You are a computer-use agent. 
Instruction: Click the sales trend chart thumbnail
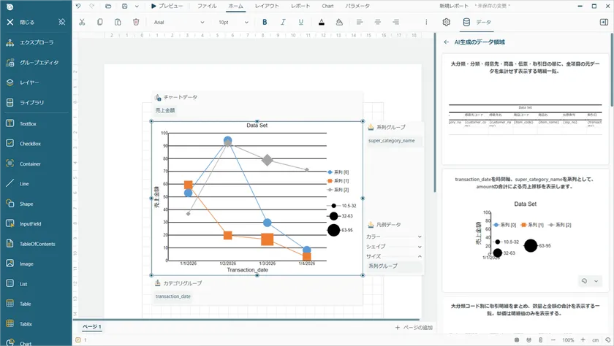525,231
